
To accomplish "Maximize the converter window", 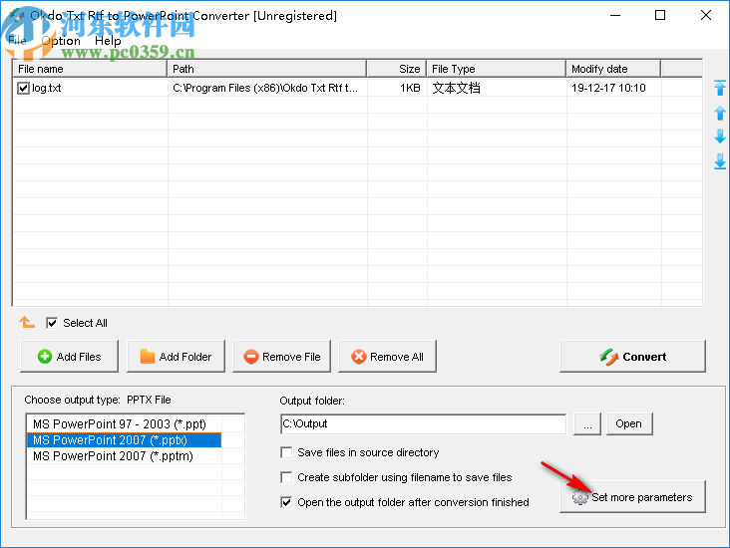I will coord(660,15).
